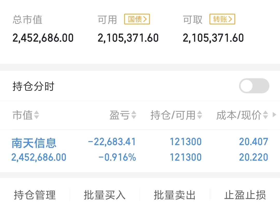Open the 南天信息 stock holding
This screenshot has width=280, height=210.
(34, 143)
